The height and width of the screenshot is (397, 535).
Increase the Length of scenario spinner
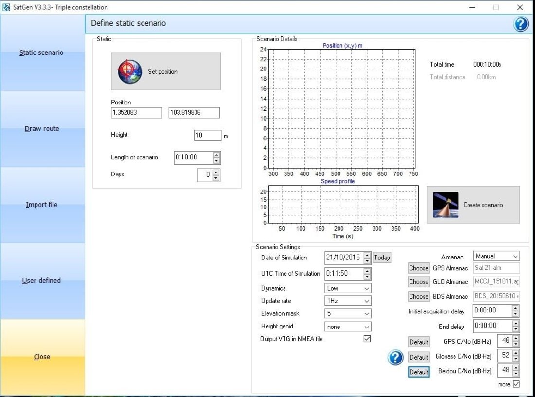(216, 155)
